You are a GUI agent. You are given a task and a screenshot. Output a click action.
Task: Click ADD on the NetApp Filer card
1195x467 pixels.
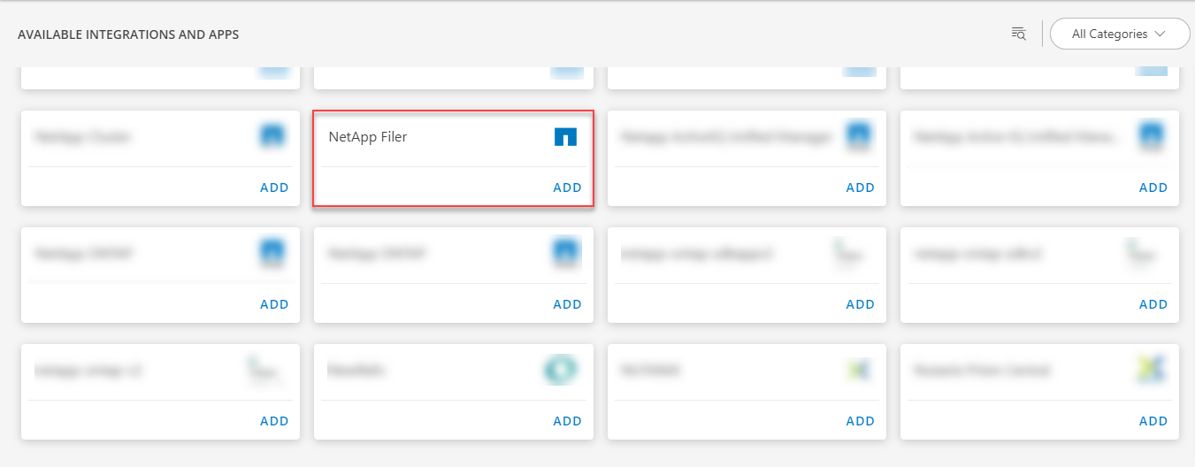[568, 188]
